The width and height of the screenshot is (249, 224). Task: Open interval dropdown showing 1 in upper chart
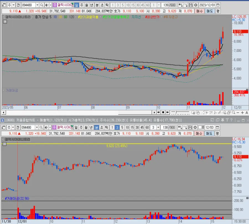coord(159,5)
